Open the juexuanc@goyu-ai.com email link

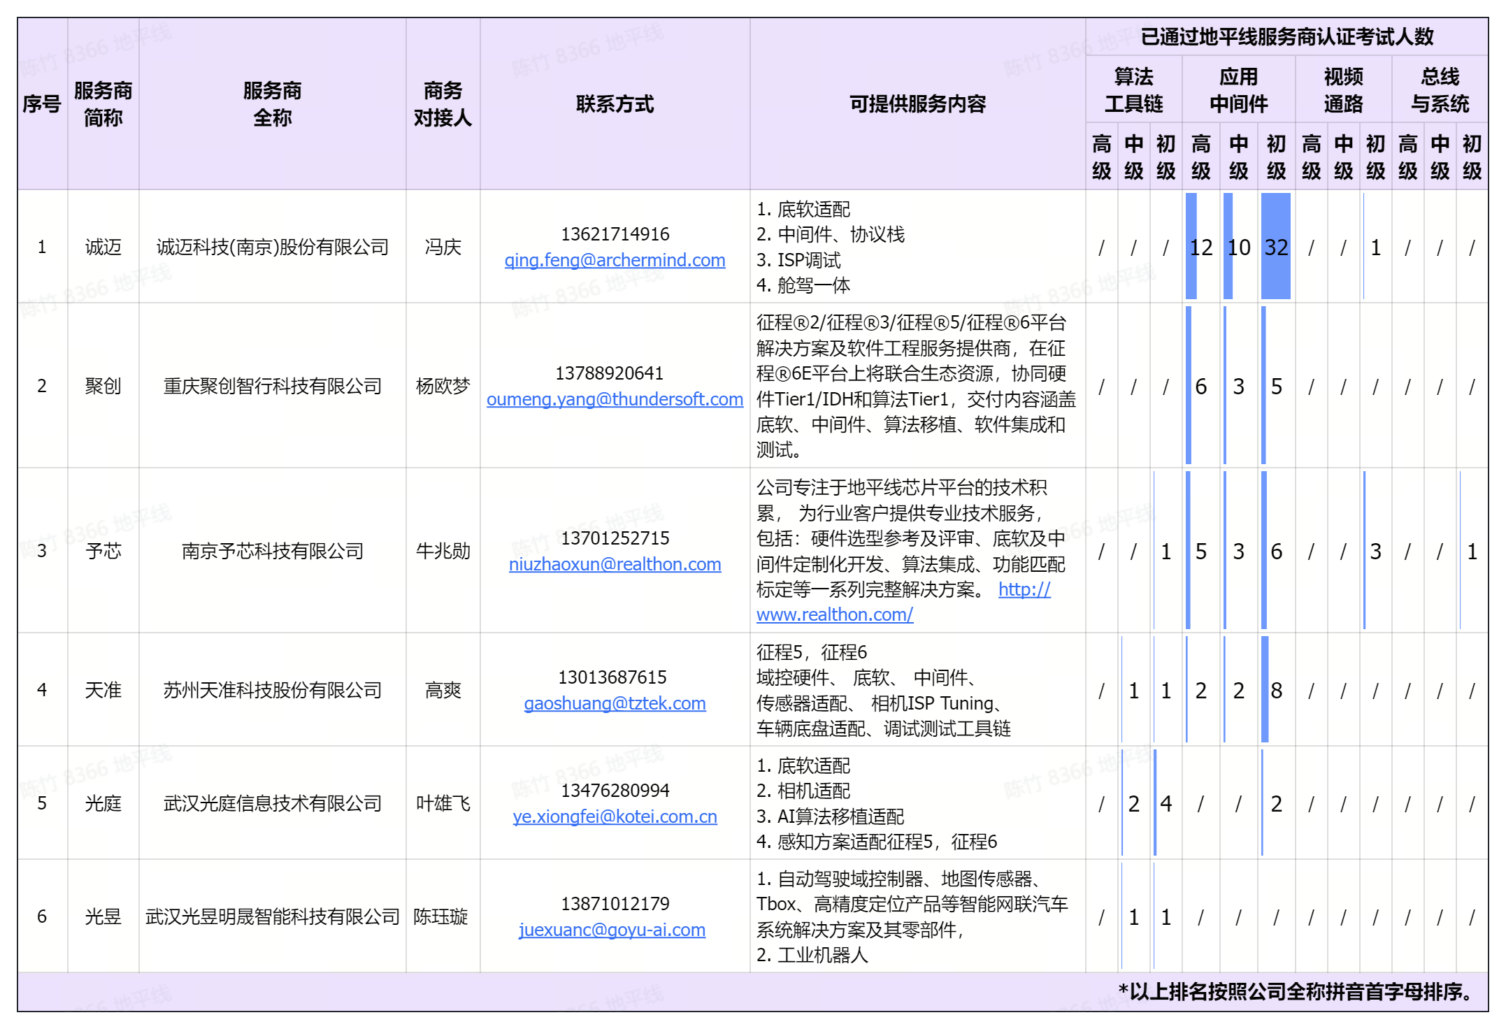tap(612, 930)
